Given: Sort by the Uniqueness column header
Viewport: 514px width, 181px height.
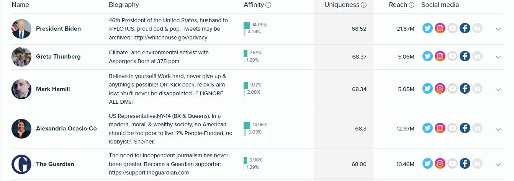Looking at the screenshot, I should [x=342, y=5].
